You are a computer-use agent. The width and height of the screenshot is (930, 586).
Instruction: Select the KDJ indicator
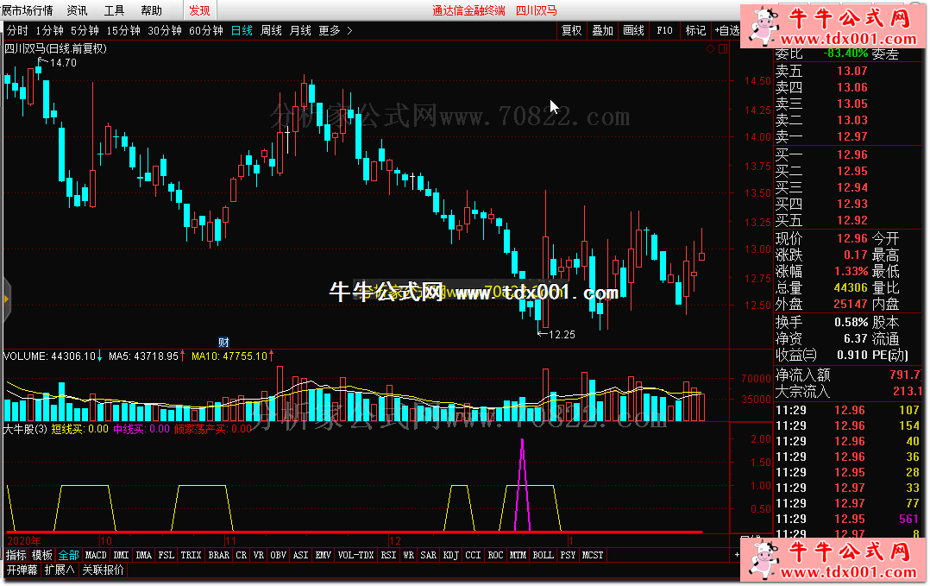tap(450, 555)
